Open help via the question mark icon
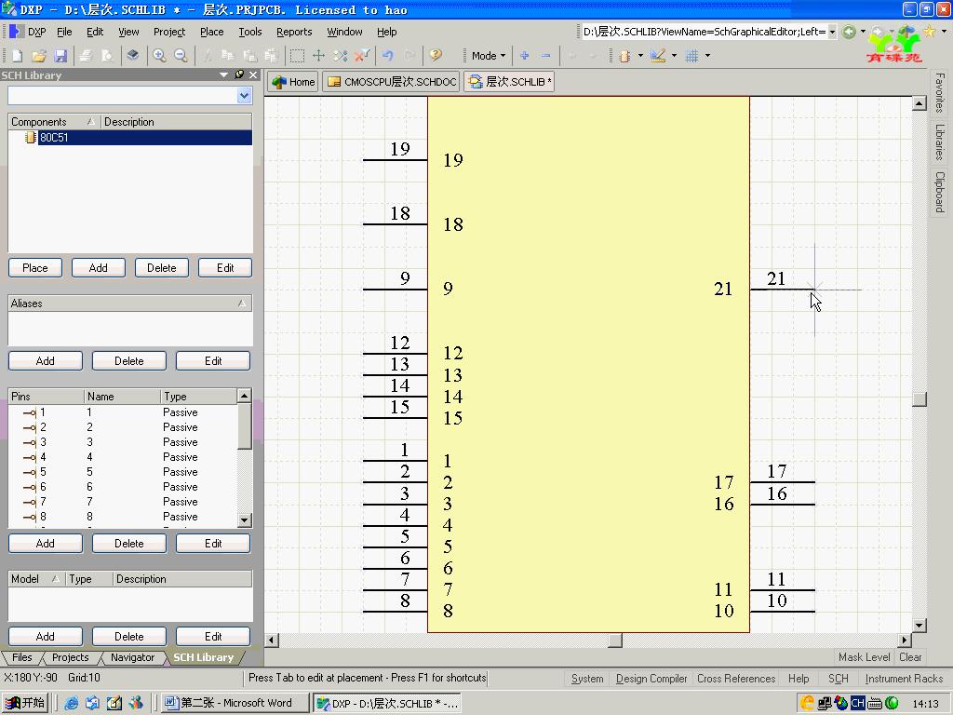The height and width of the screenshot is (715, 953). 436,56
